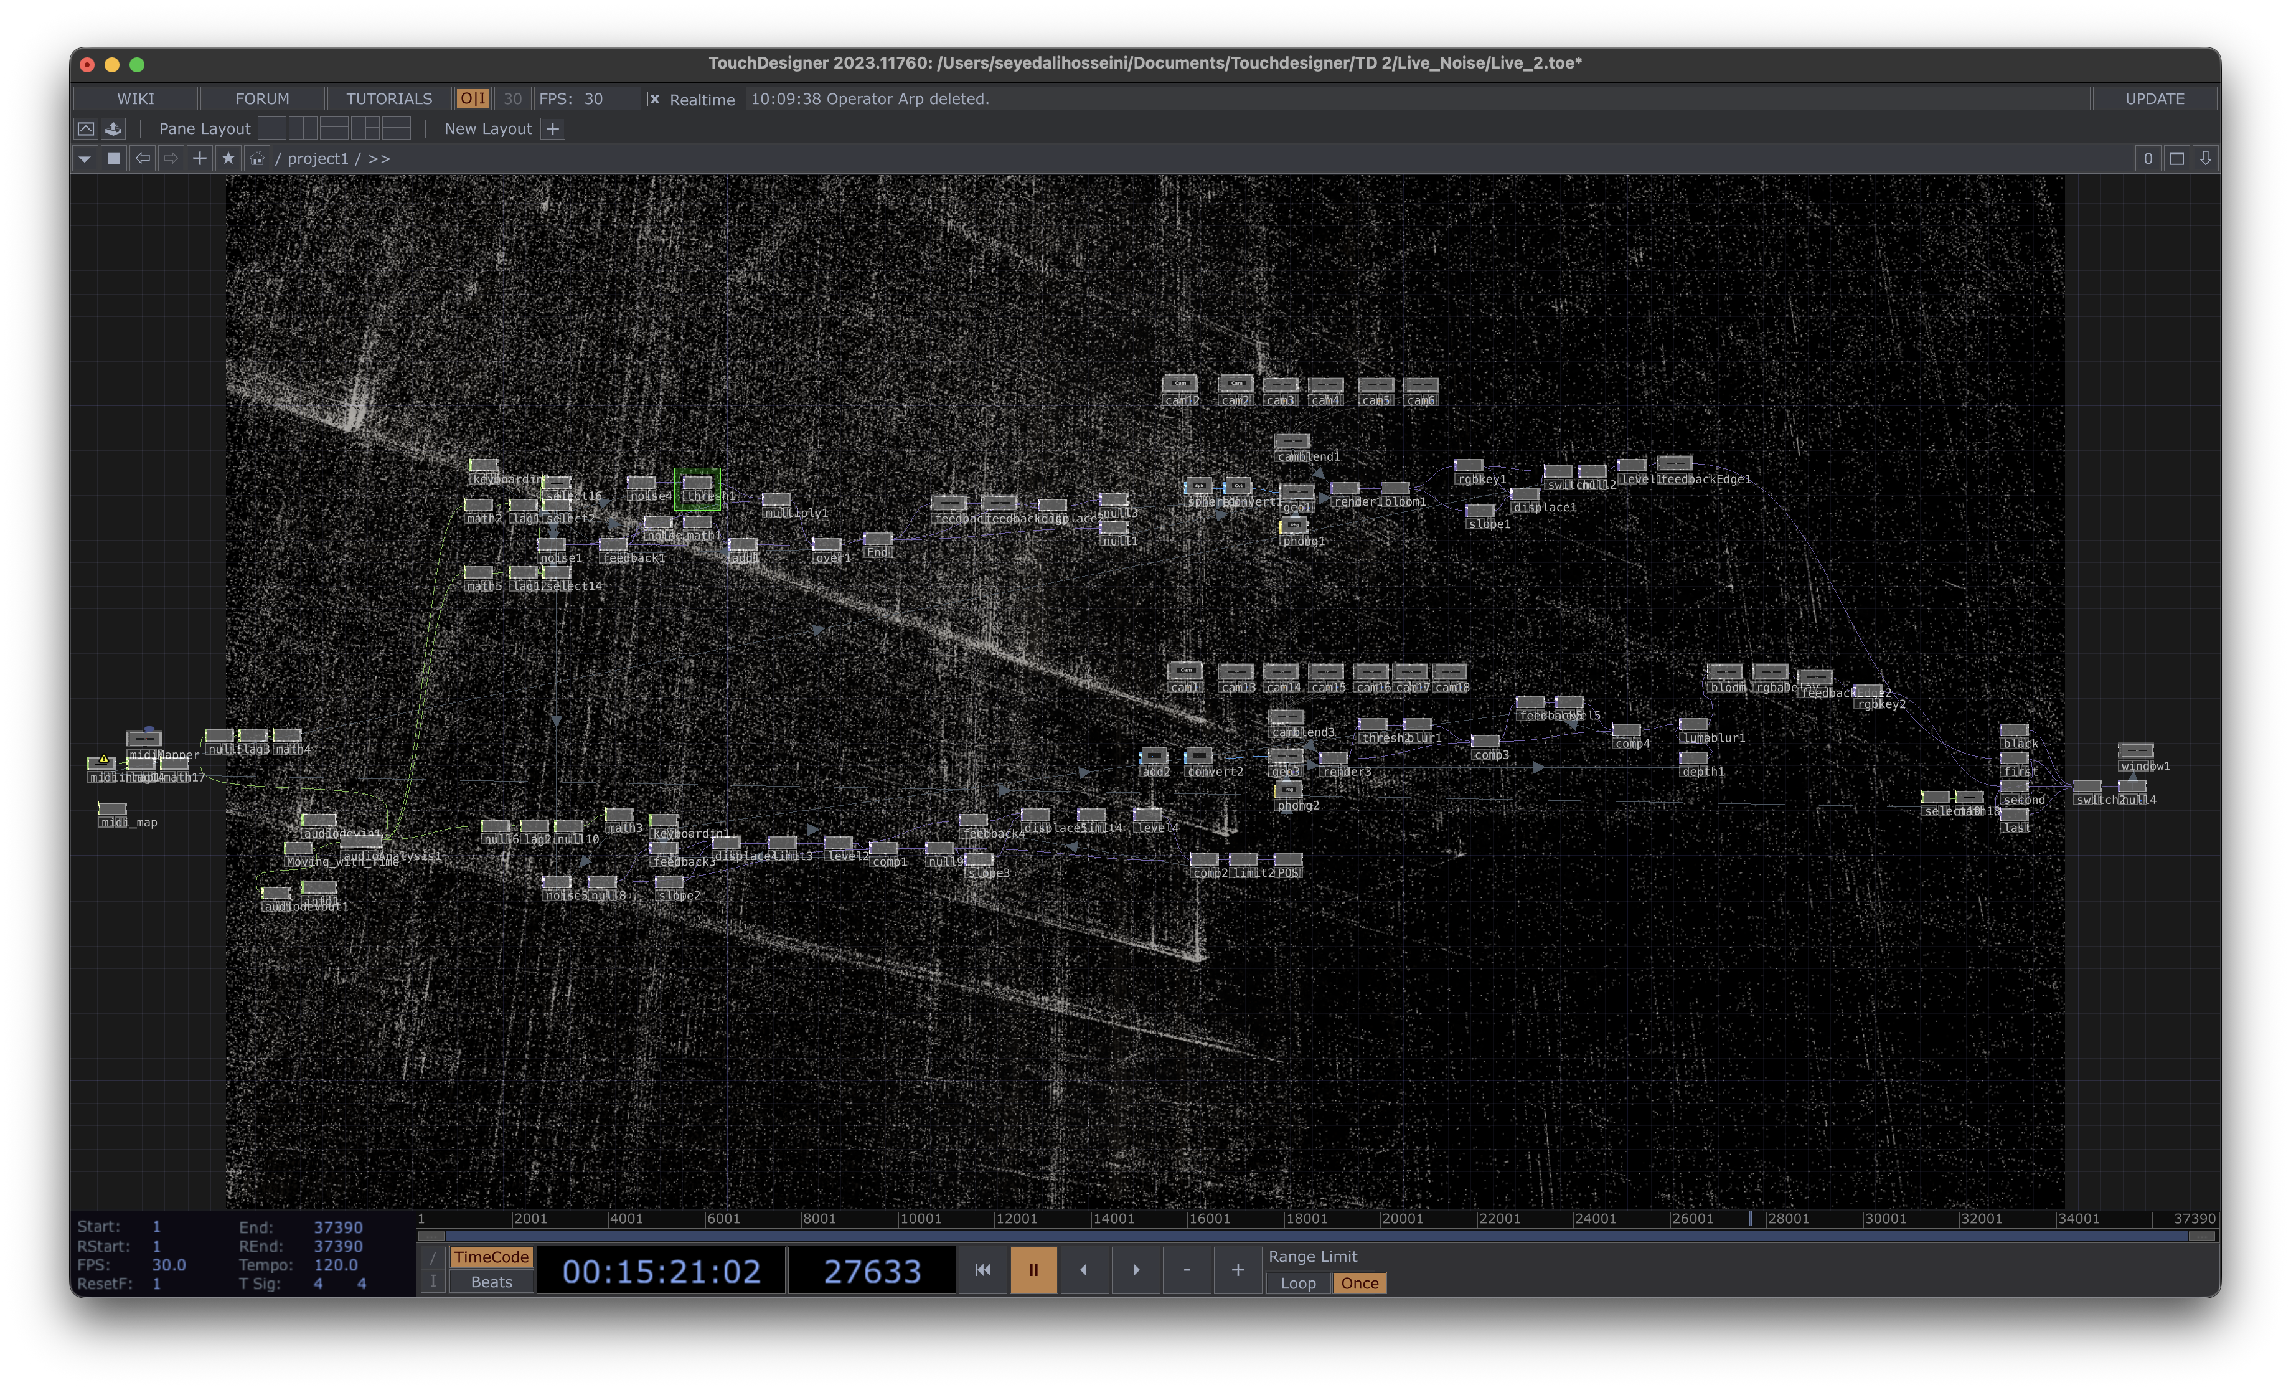Select the four-pane grid layout icon
2291x1390 pixels.
tap(396, 128)
